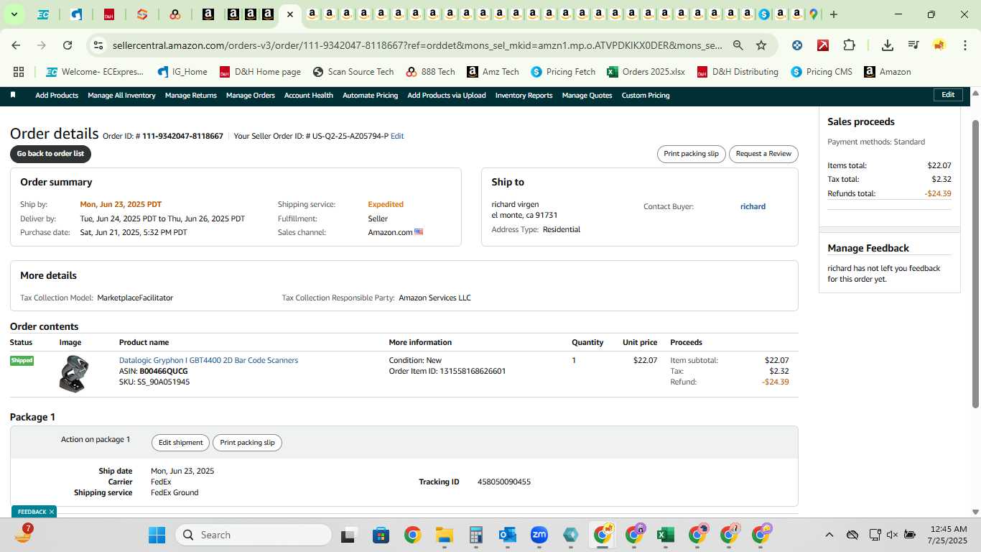Open Add Products menu

tap(57, 95)
